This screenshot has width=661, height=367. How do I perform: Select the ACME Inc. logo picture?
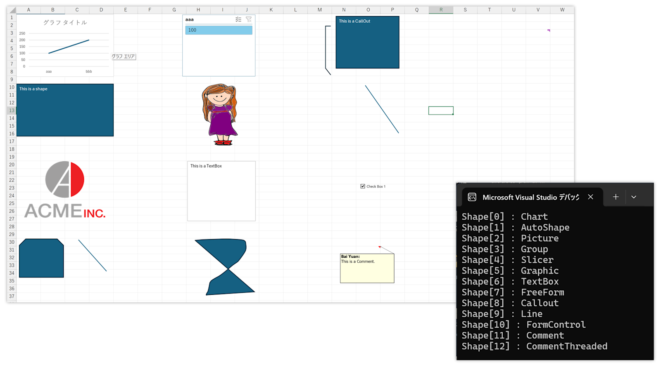65,190
